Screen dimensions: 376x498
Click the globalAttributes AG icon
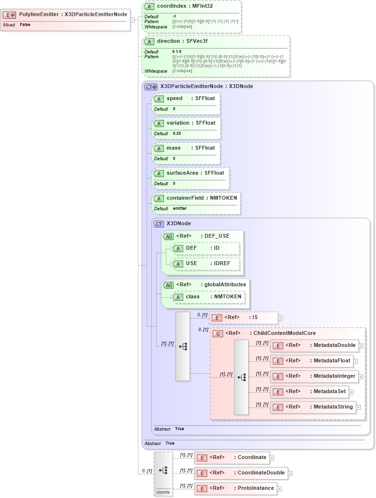click(x=168, y=285)
